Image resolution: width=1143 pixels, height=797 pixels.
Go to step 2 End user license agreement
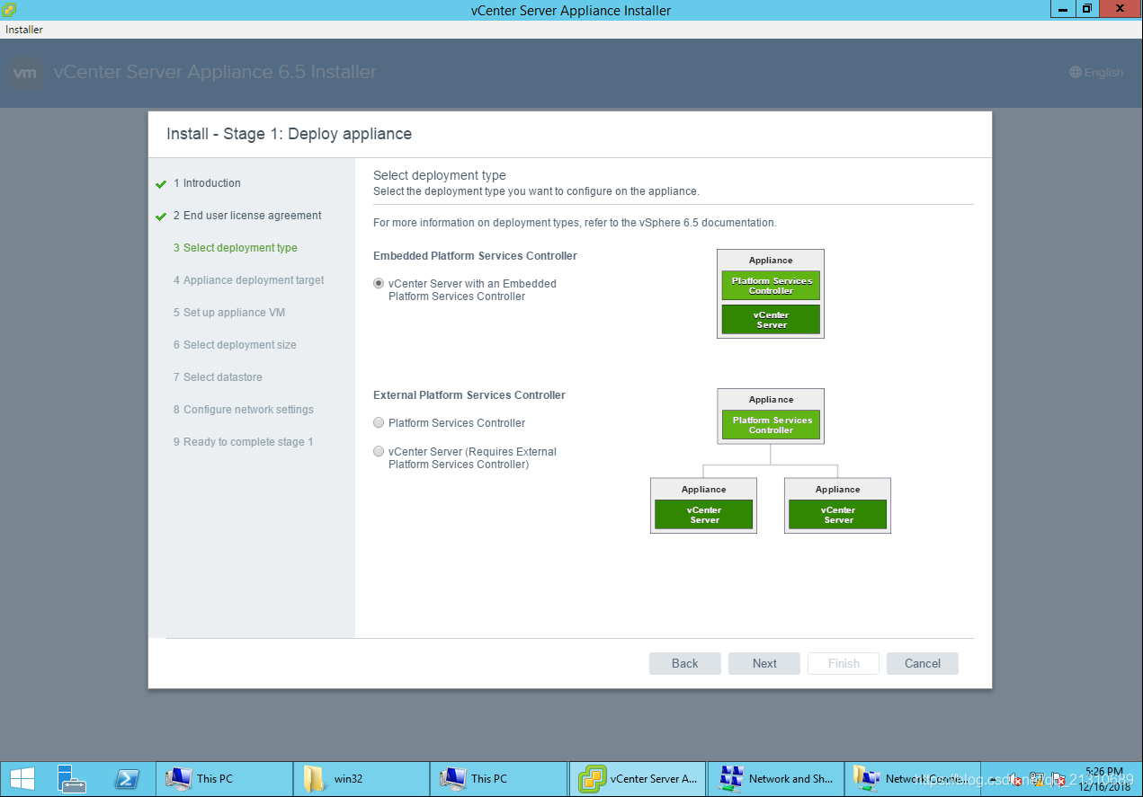(247, 216)
